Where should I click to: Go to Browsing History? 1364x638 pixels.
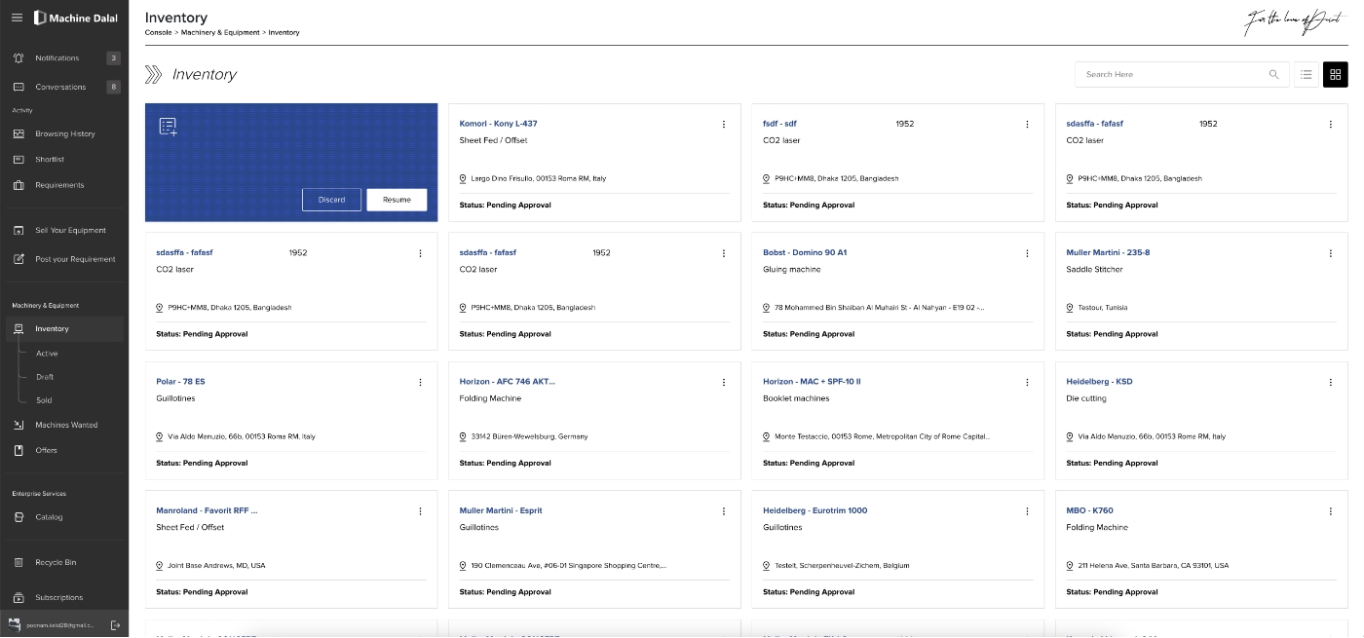65,133
